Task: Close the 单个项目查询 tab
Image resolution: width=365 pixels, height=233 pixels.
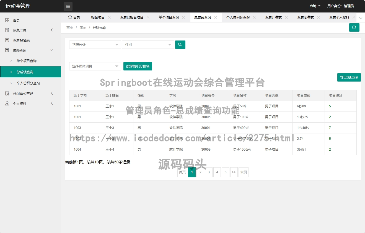Action: click(183, 17)
